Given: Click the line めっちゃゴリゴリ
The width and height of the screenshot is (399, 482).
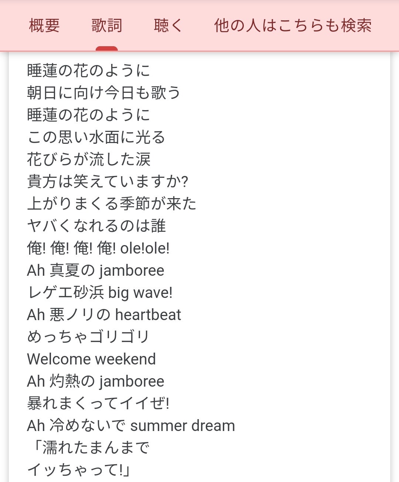Looking at the screenshot, I should [88, 337].
